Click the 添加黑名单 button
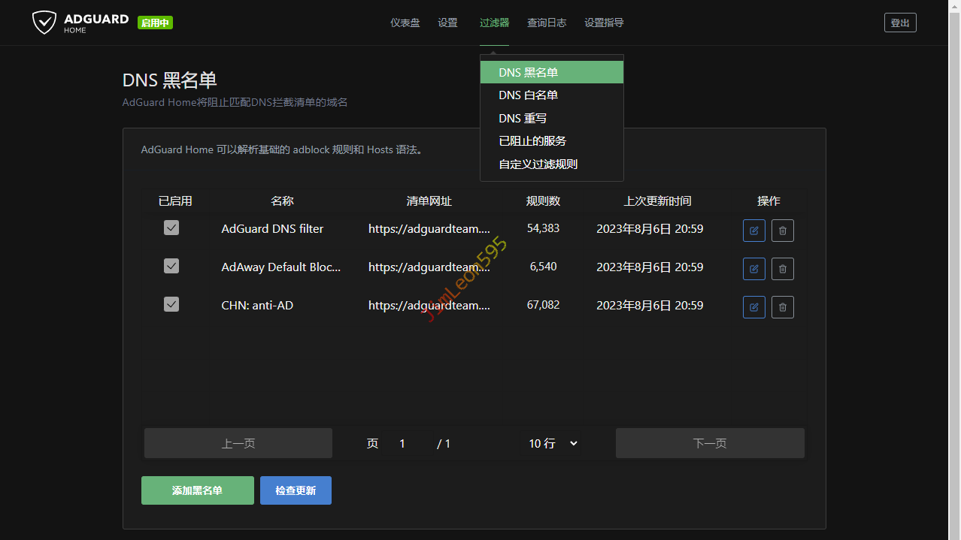Screen dimensions: 961x540 tap(197, 490)
